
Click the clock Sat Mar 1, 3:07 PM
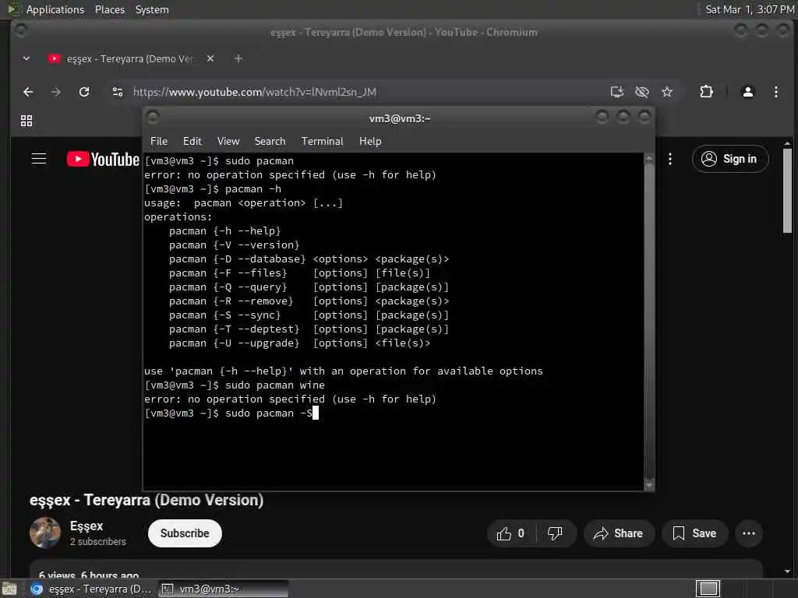[750, 9]
